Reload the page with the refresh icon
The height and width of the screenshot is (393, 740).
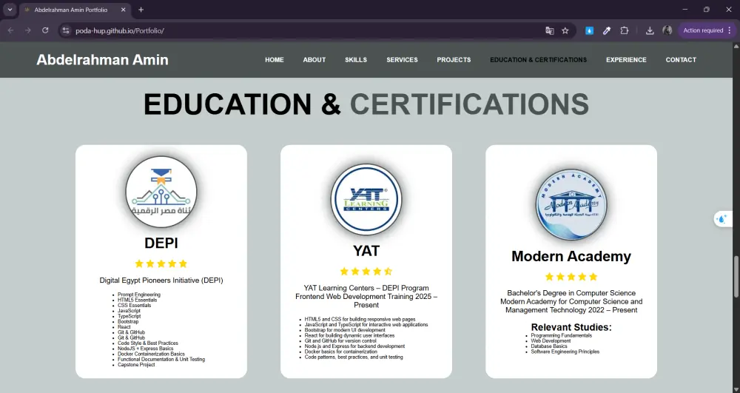pos(45,30)
